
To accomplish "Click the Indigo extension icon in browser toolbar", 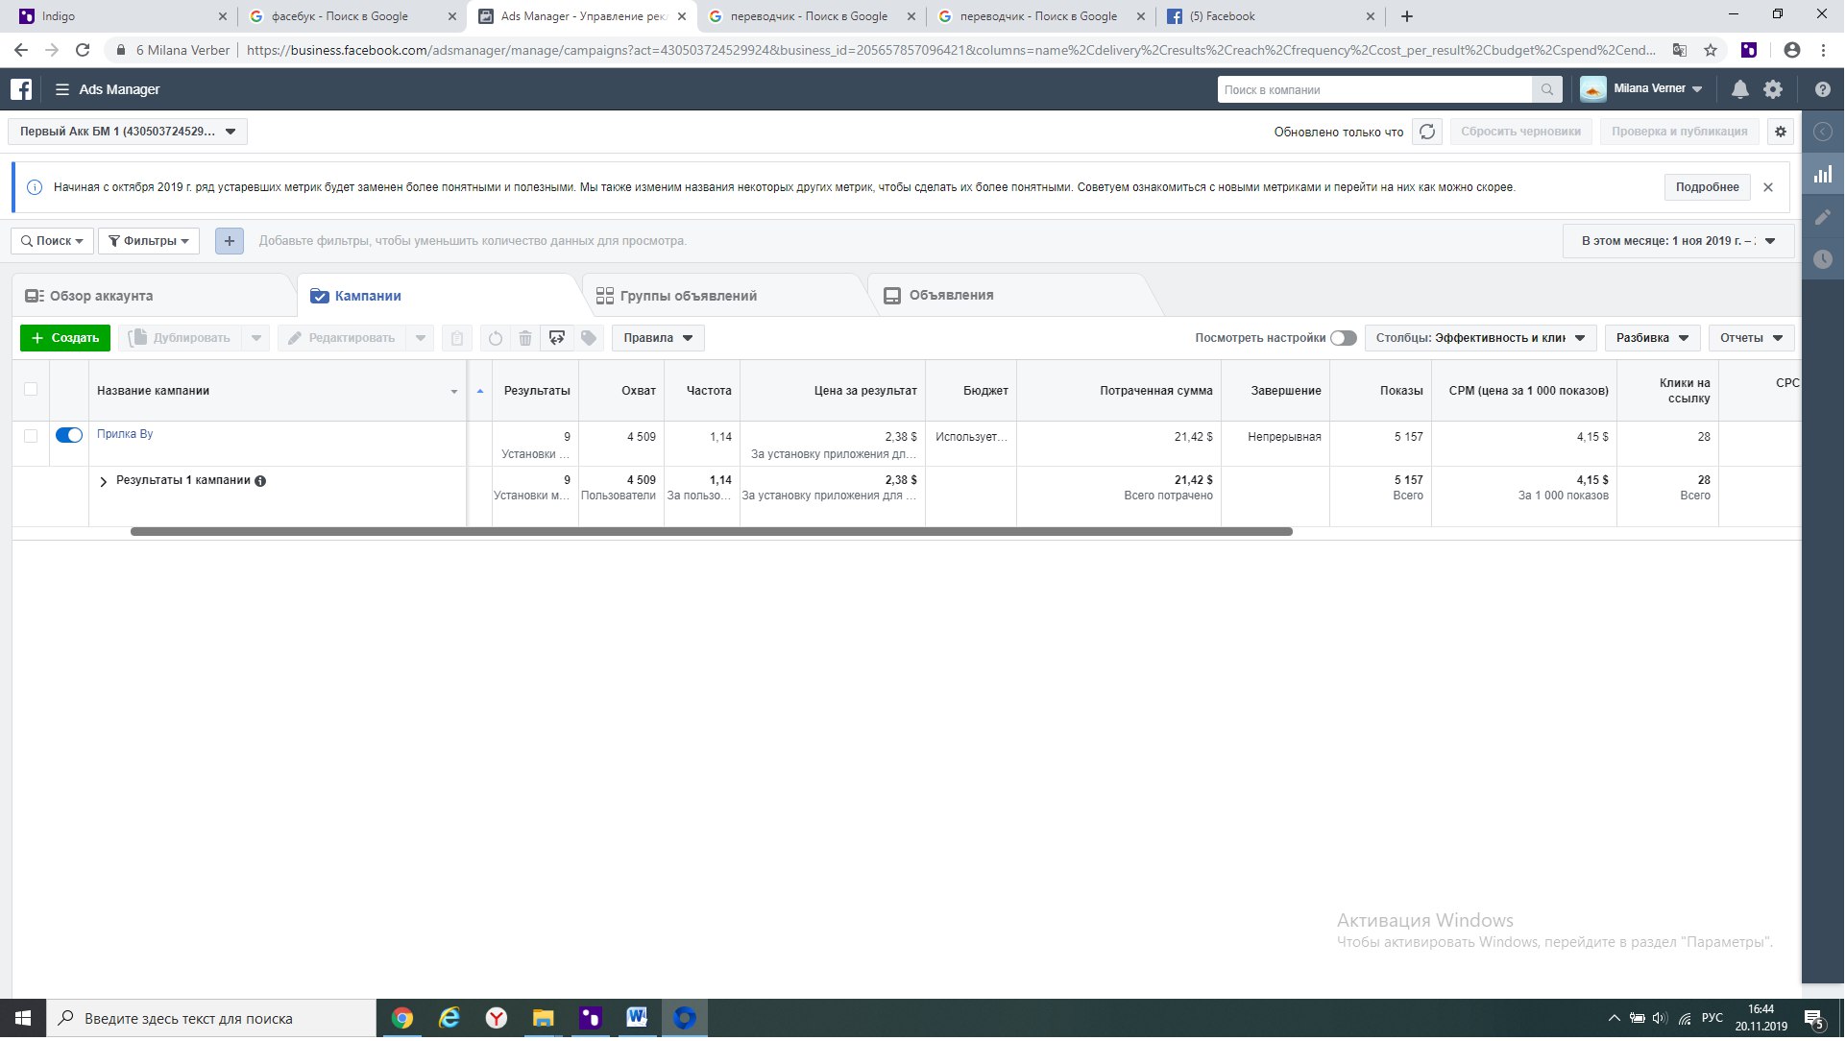I will pos(1750,50).
